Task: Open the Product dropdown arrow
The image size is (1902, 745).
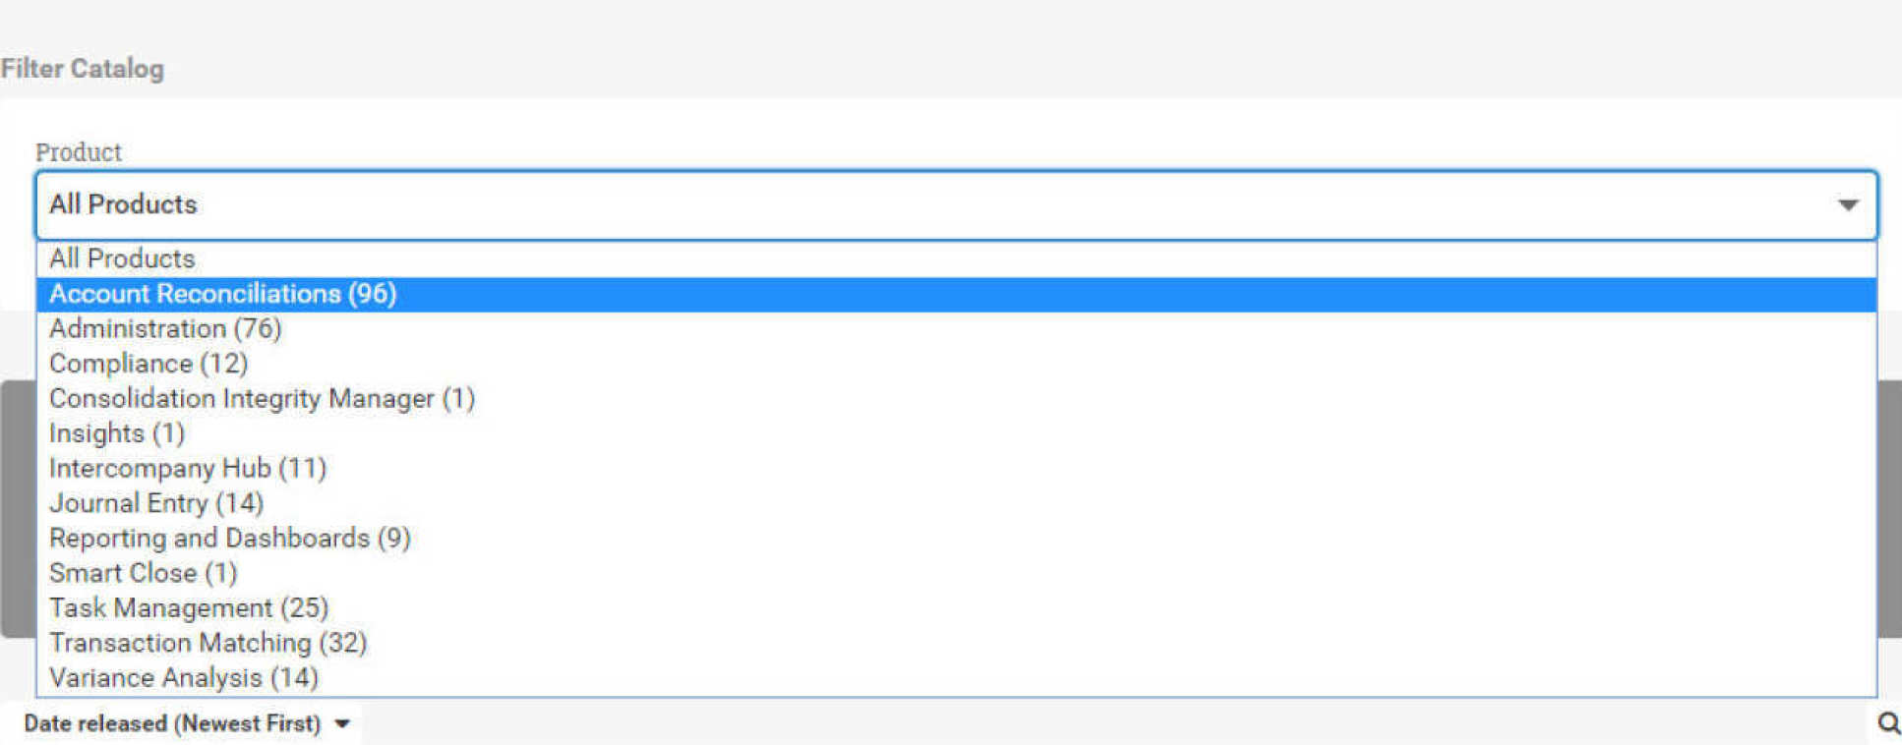Action: [1848, 205]
